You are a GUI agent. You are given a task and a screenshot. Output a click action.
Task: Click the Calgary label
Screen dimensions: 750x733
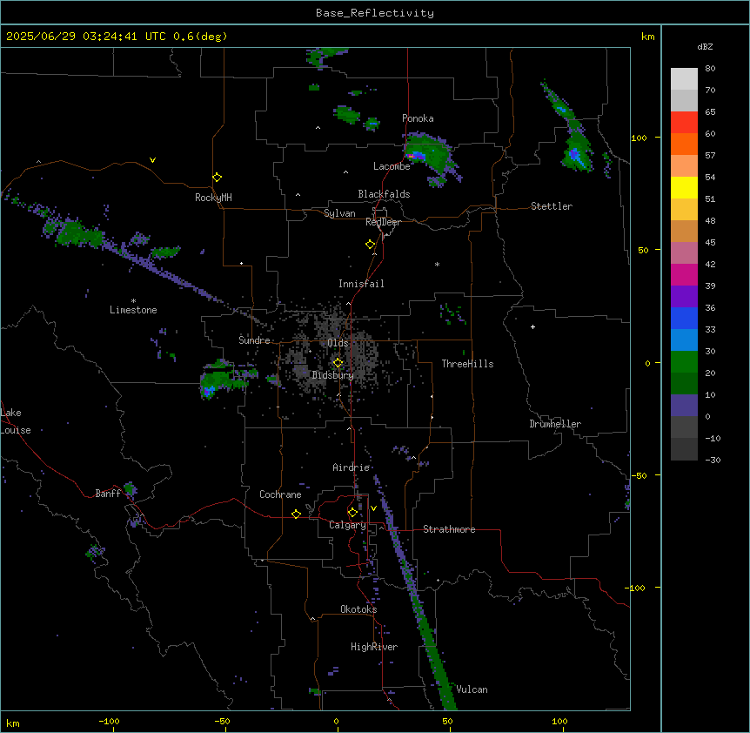(x=347, y=525)
